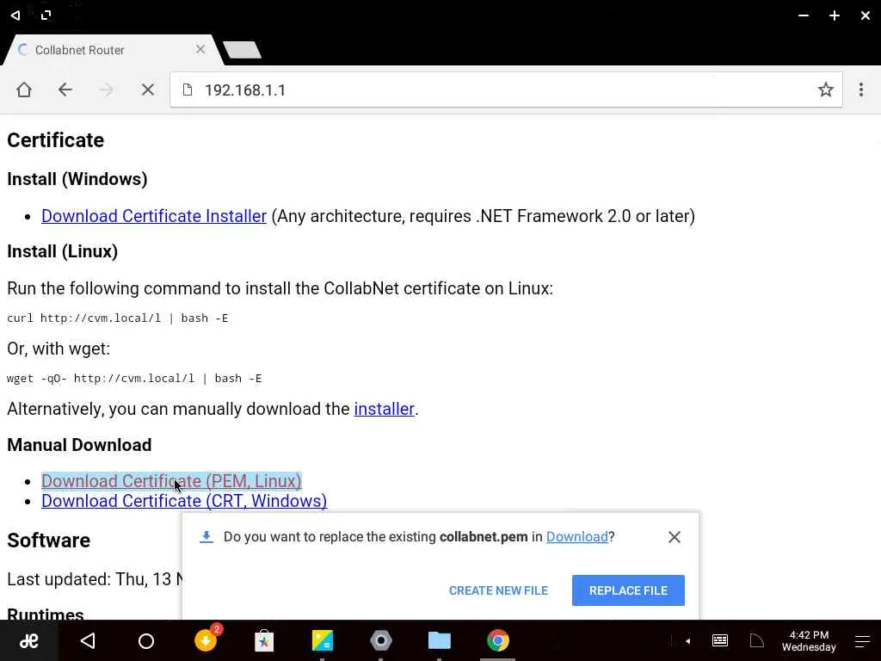The width and height of the screenshot is (881, 661).
Task: Click the download arrow icon in dialog
Action: 206,537
